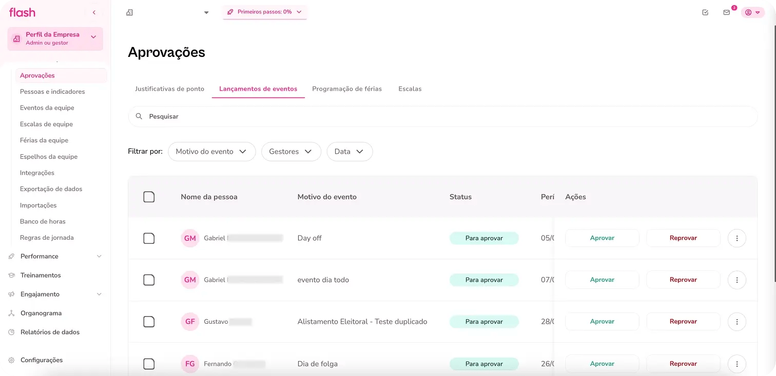The width and height of the screenshot is (776, 376).
Task: Click the flash logo
Action: [x=22, y=12]
